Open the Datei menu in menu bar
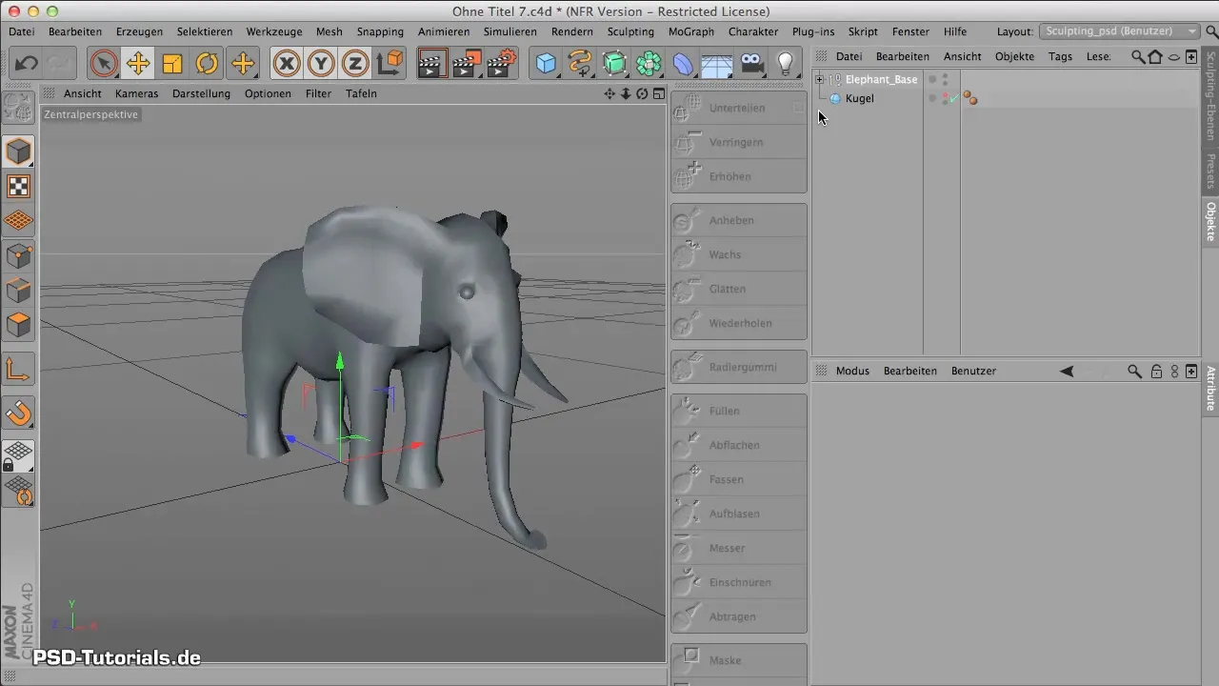Viewport: 1219px width, 686px height. point(21,31)
